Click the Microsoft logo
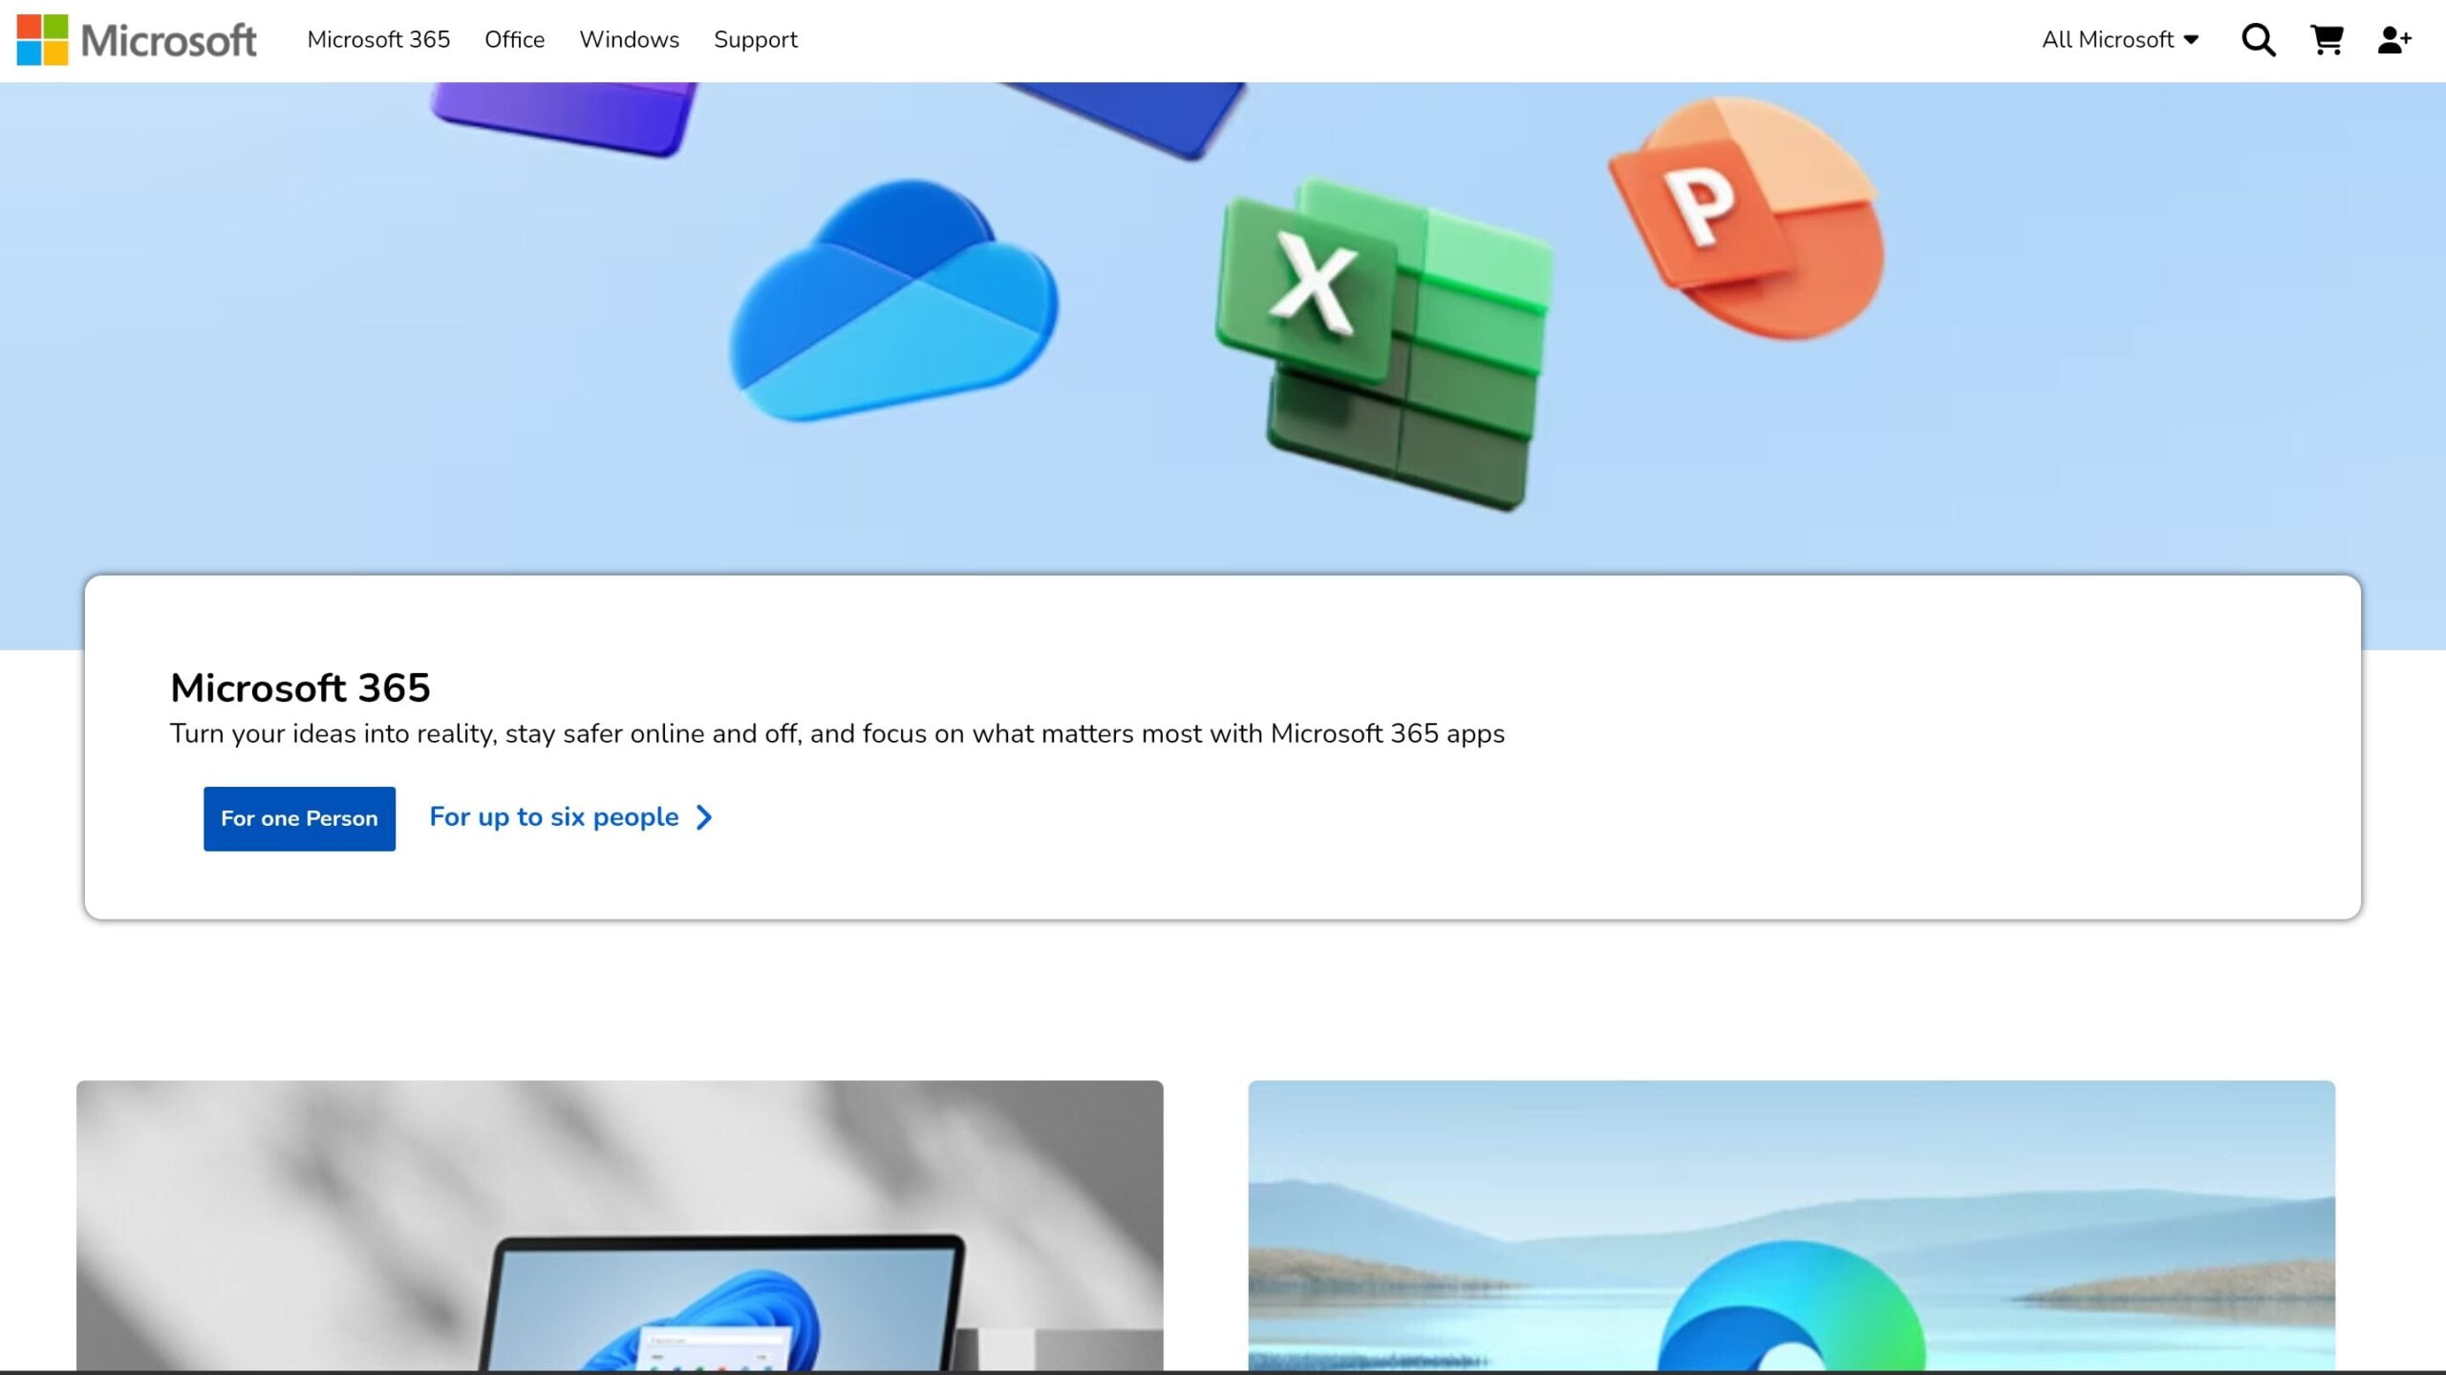The height and width of the screenshot is (1375, 2446). (137, 40)
